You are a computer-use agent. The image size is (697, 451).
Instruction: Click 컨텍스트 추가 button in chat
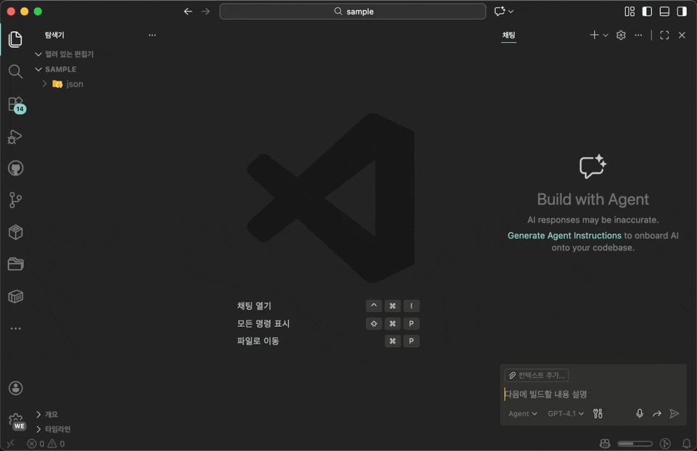pyautogui.click(x=537, y=375)
